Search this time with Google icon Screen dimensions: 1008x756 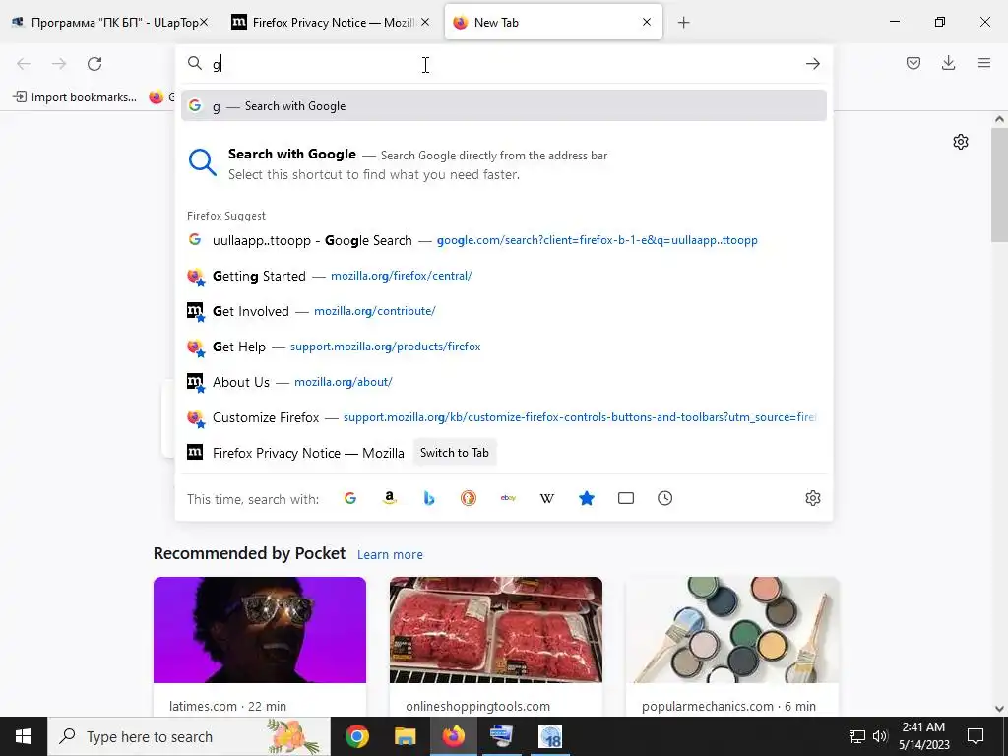[x=349, y=498]
